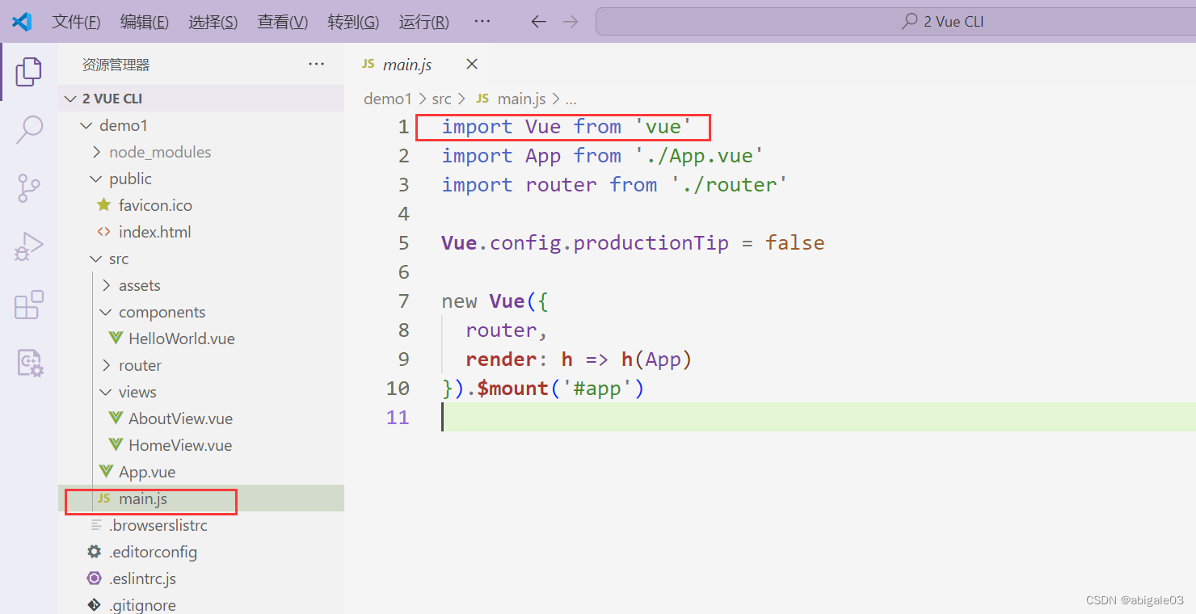The width and height of the screenshot is (1196, 614).
Task: Open the Run and Debug view
Action: [28, 246]
